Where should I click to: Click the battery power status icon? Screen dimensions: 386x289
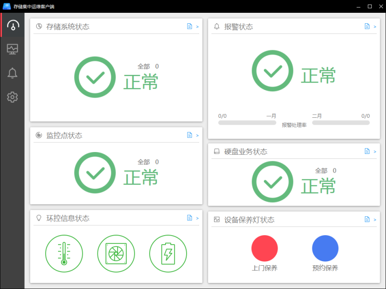coord(168,253)
